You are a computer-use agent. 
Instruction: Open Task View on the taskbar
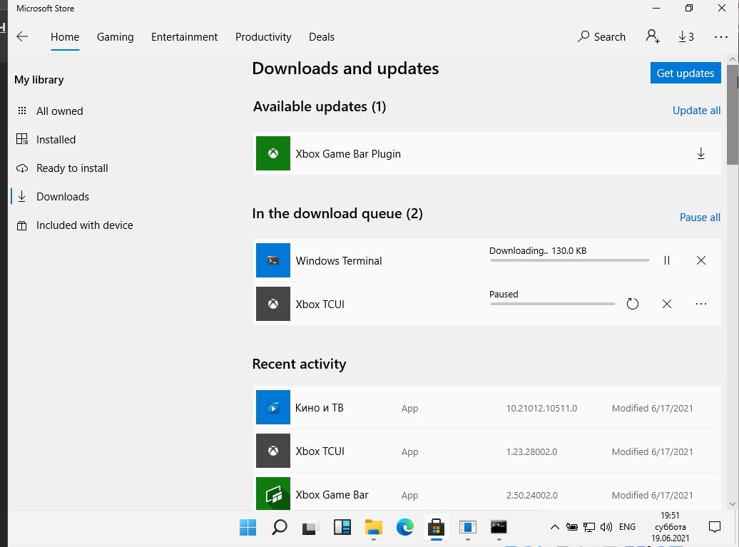(310, 527)
